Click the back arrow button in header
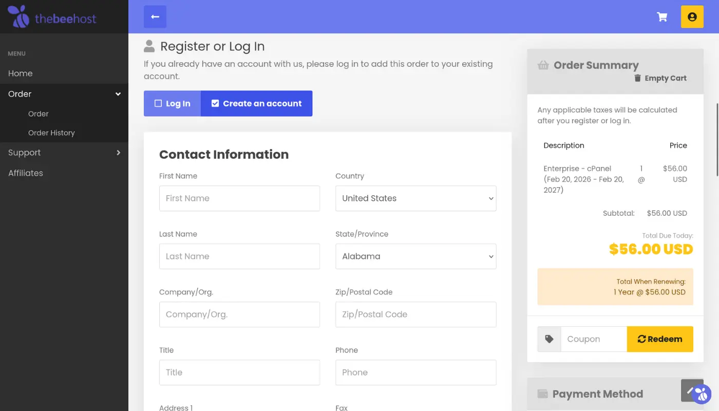The height and width of the screenshot is (411, 719). [155, 17]
